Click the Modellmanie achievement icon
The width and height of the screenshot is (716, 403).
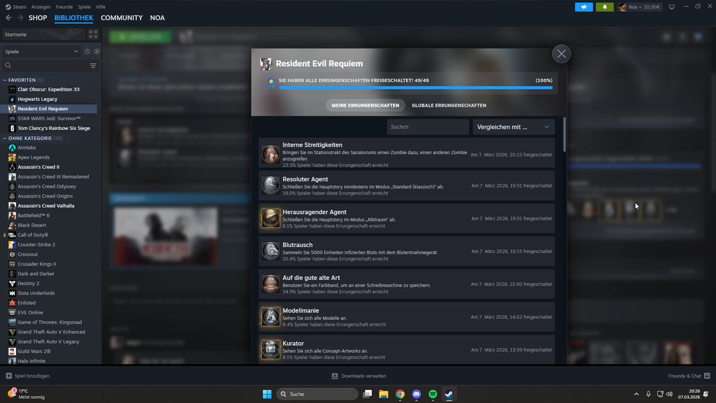271,317
